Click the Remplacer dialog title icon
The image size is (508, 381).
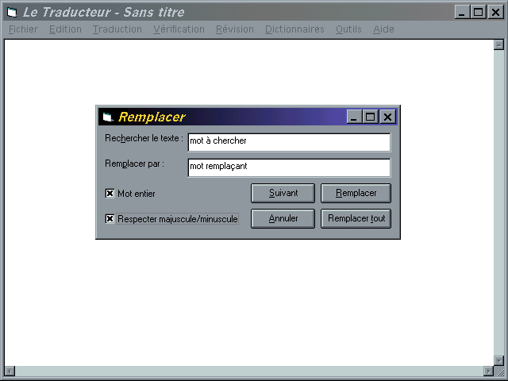point(108,117)
